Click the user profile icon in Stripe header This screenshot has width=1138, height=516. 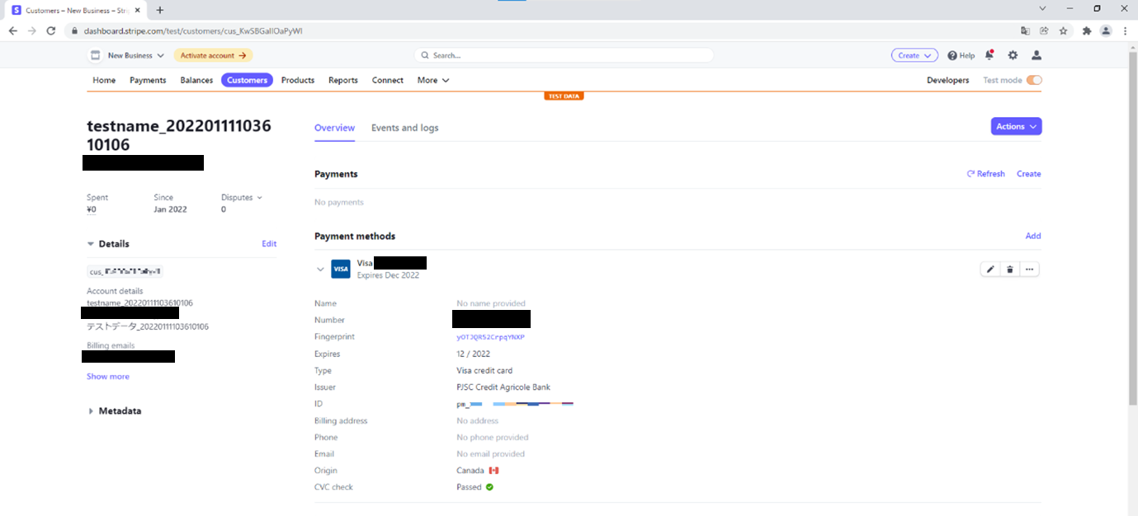pos(1036,55)
